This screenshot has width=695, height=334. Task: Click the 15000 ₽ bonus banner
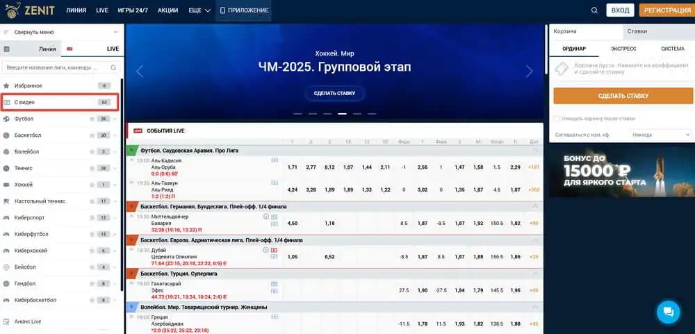pyautogui.click(x=622, y=172)
